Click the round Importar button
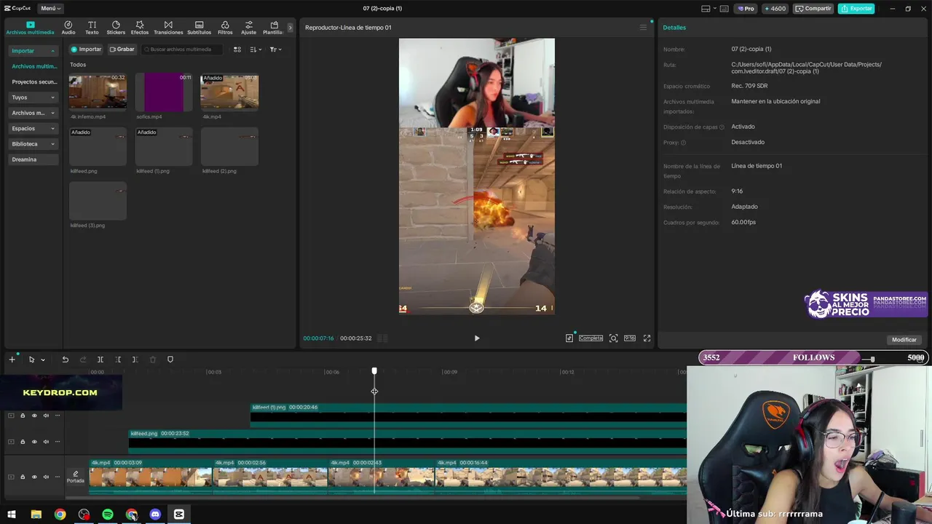 (87, 49)
